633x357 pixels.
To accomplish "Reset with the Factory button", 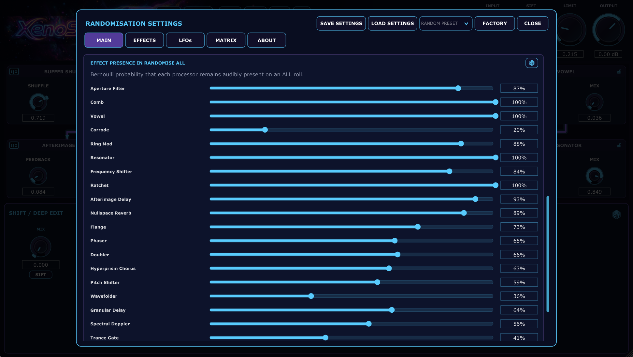I will pos(495,23).
